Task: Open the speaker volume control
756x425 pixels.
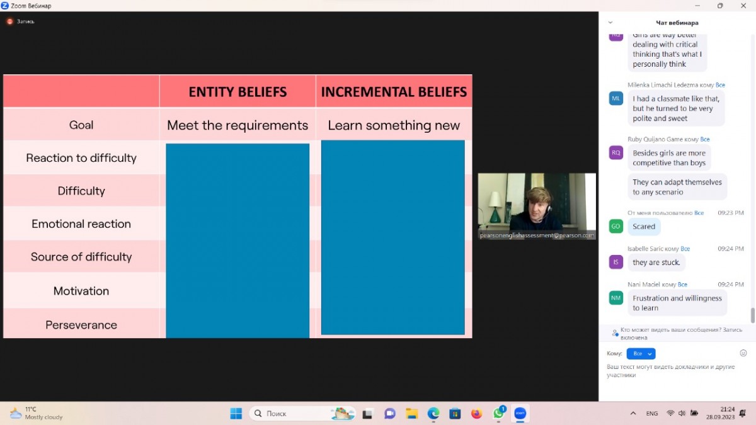Action: (683, 414)
